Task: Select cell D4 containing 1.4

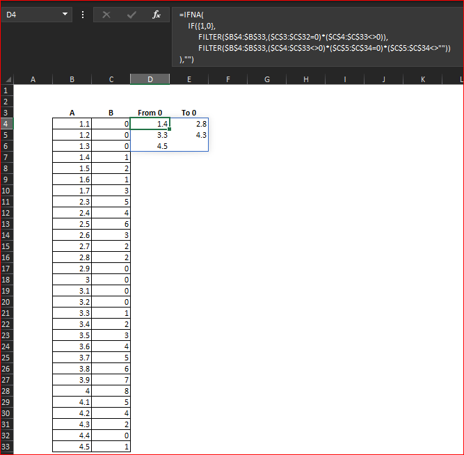Action: click(150, 124)
